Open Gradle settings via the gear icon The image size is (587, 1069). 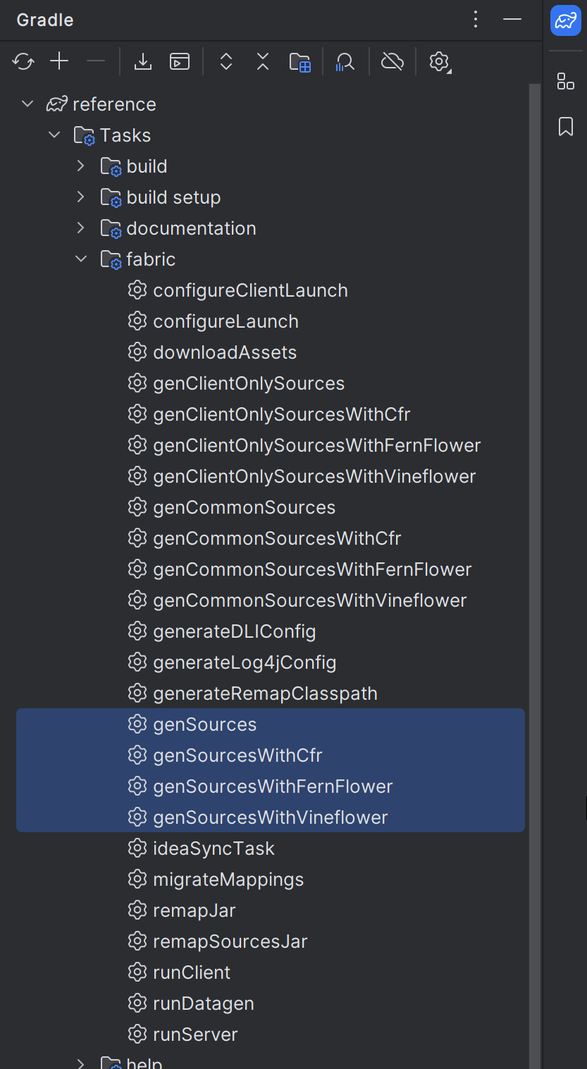tap(439, 61)
